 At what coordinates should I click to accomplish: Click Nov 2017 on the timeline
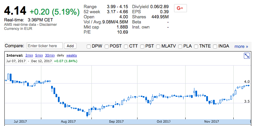[x=212, y=122]
